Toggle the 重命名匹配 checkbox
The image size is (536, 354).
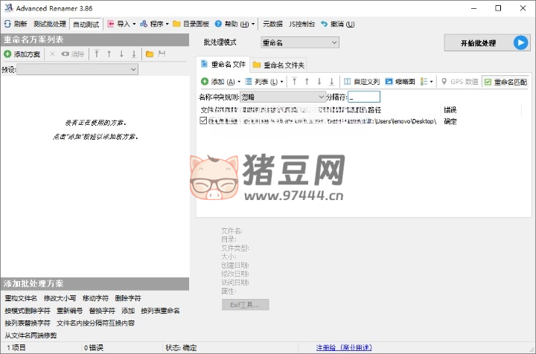(x=488, y=82)
